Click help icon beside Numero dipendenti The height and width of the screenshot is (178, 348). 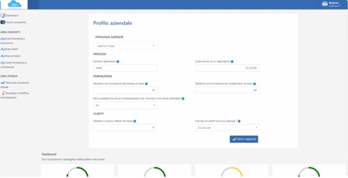tap(118, 62)
